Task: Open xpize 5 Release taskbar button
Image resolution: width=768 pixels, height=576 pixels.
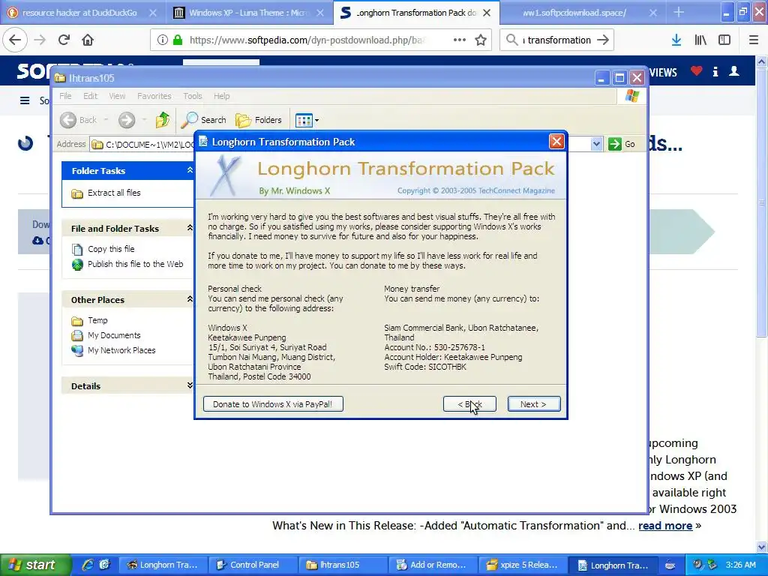Action: click(522, 565)
